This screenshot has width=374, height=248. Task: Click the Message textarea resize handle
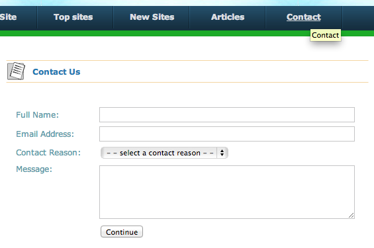tap(351, 216)
